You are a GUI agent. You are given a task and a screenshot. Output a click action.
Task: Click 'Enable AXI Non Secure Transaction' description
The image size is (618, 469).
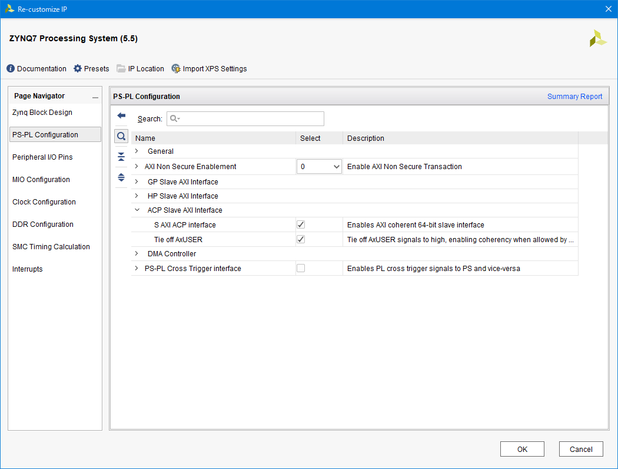(x=404, y=167)
